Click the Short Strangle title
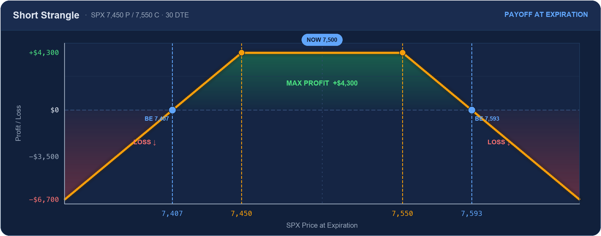Viewport: 601px width, 236px height. pyautogui.click(x=46, y=15)
